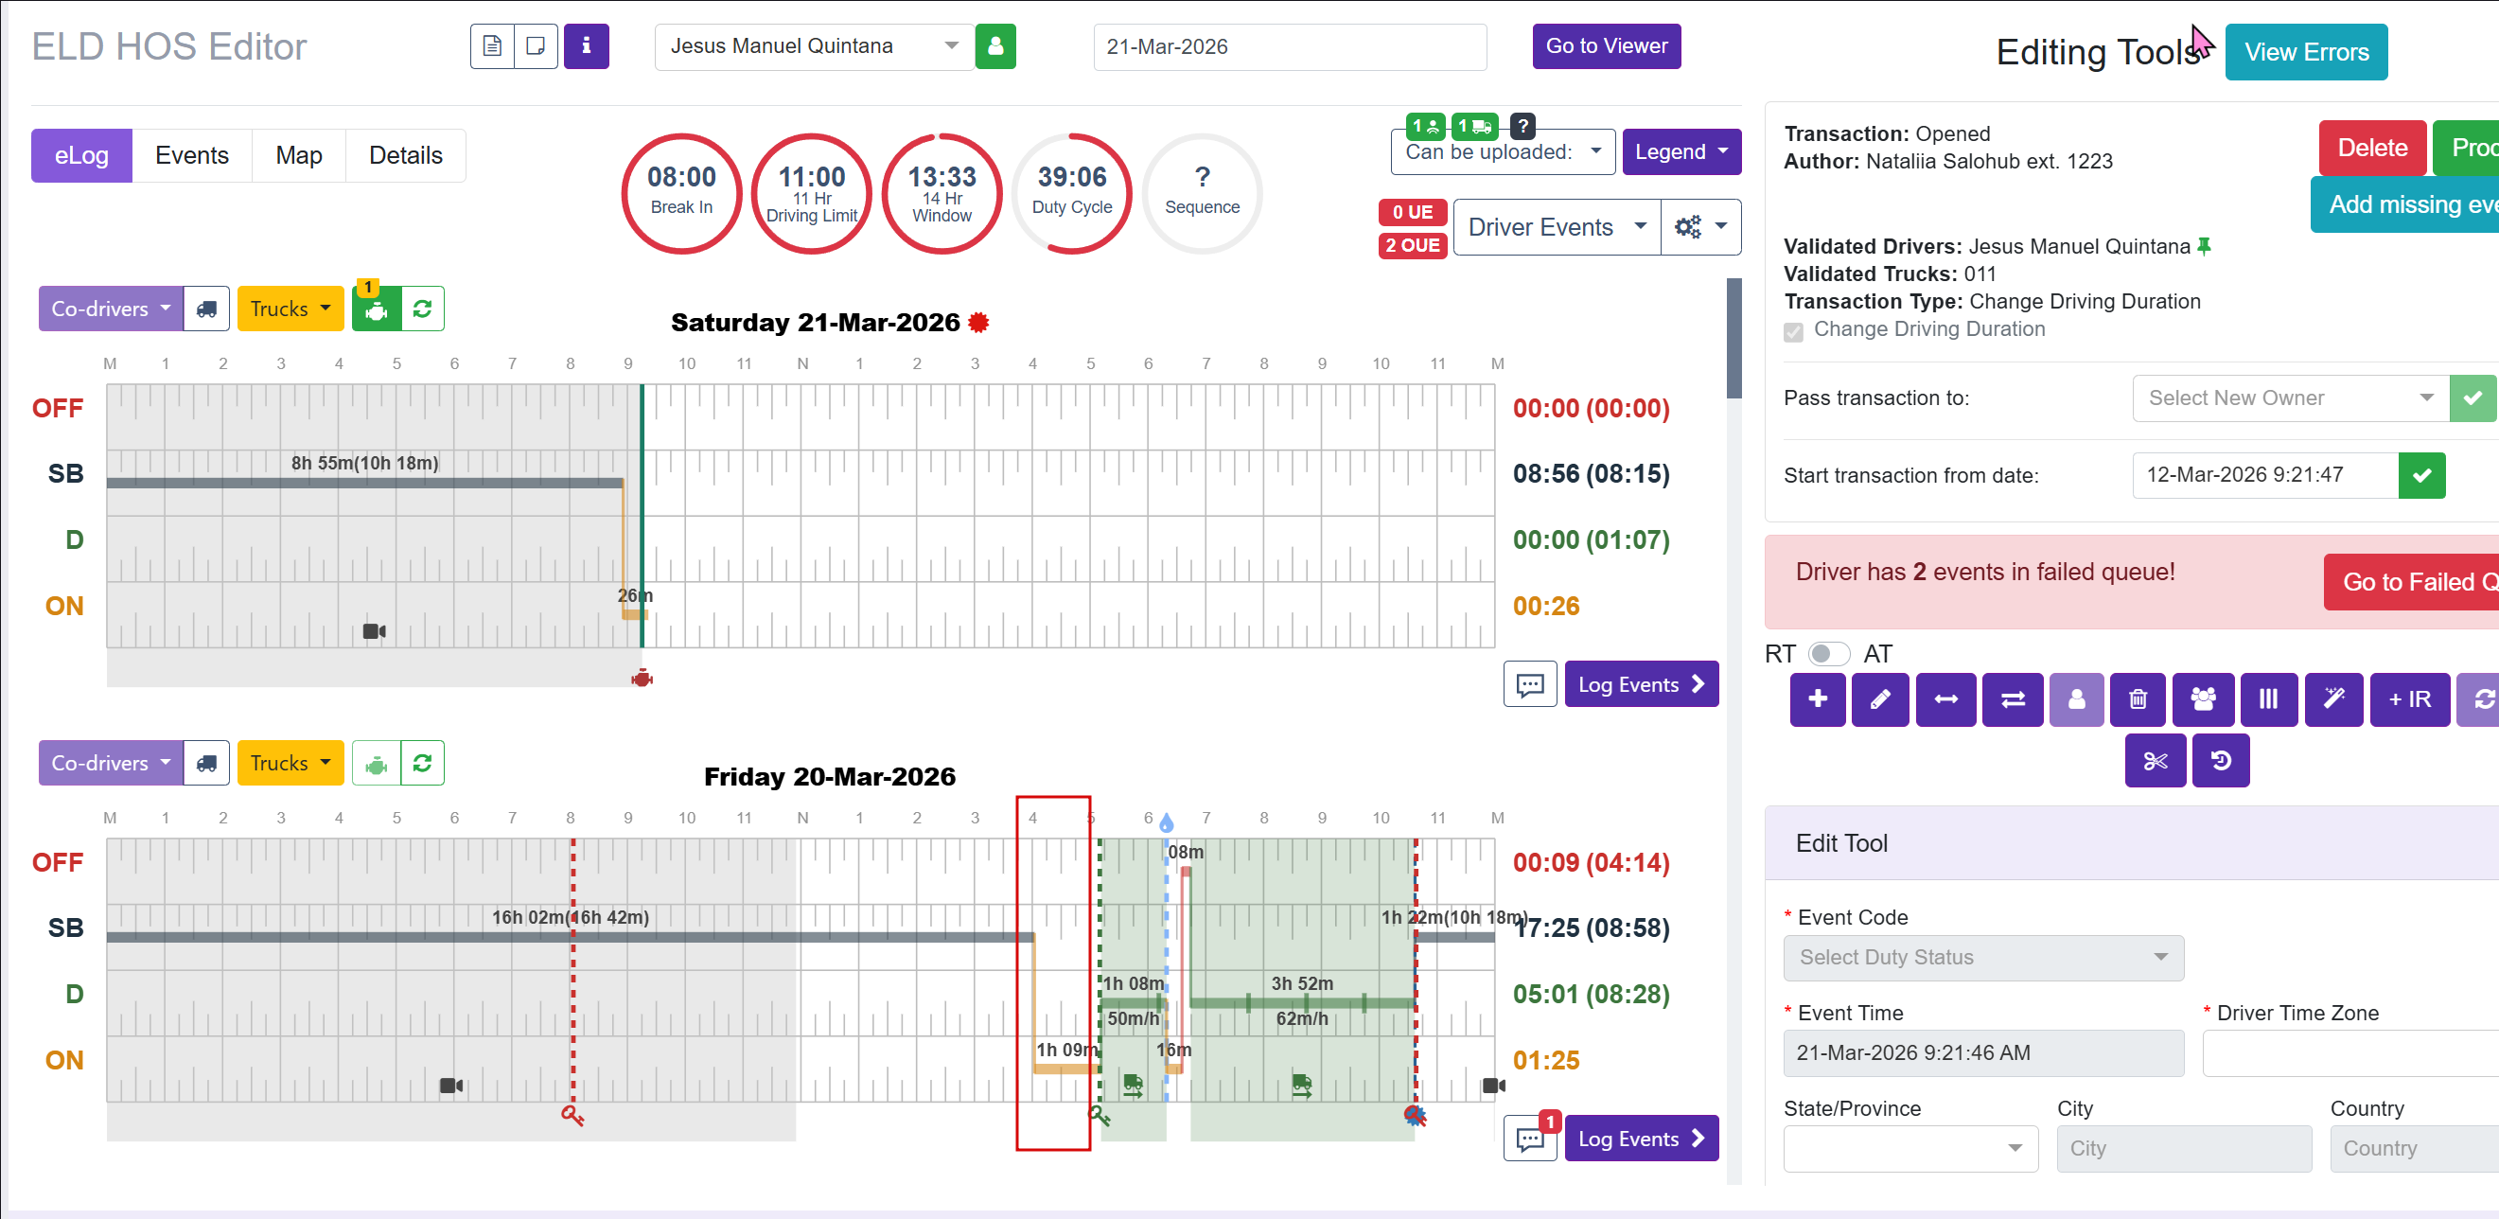The width and height of the screenshot is (2499, 1219).
Task: Open Friday's comment bubble with badge
Action: click(x=1531, y=1139)
